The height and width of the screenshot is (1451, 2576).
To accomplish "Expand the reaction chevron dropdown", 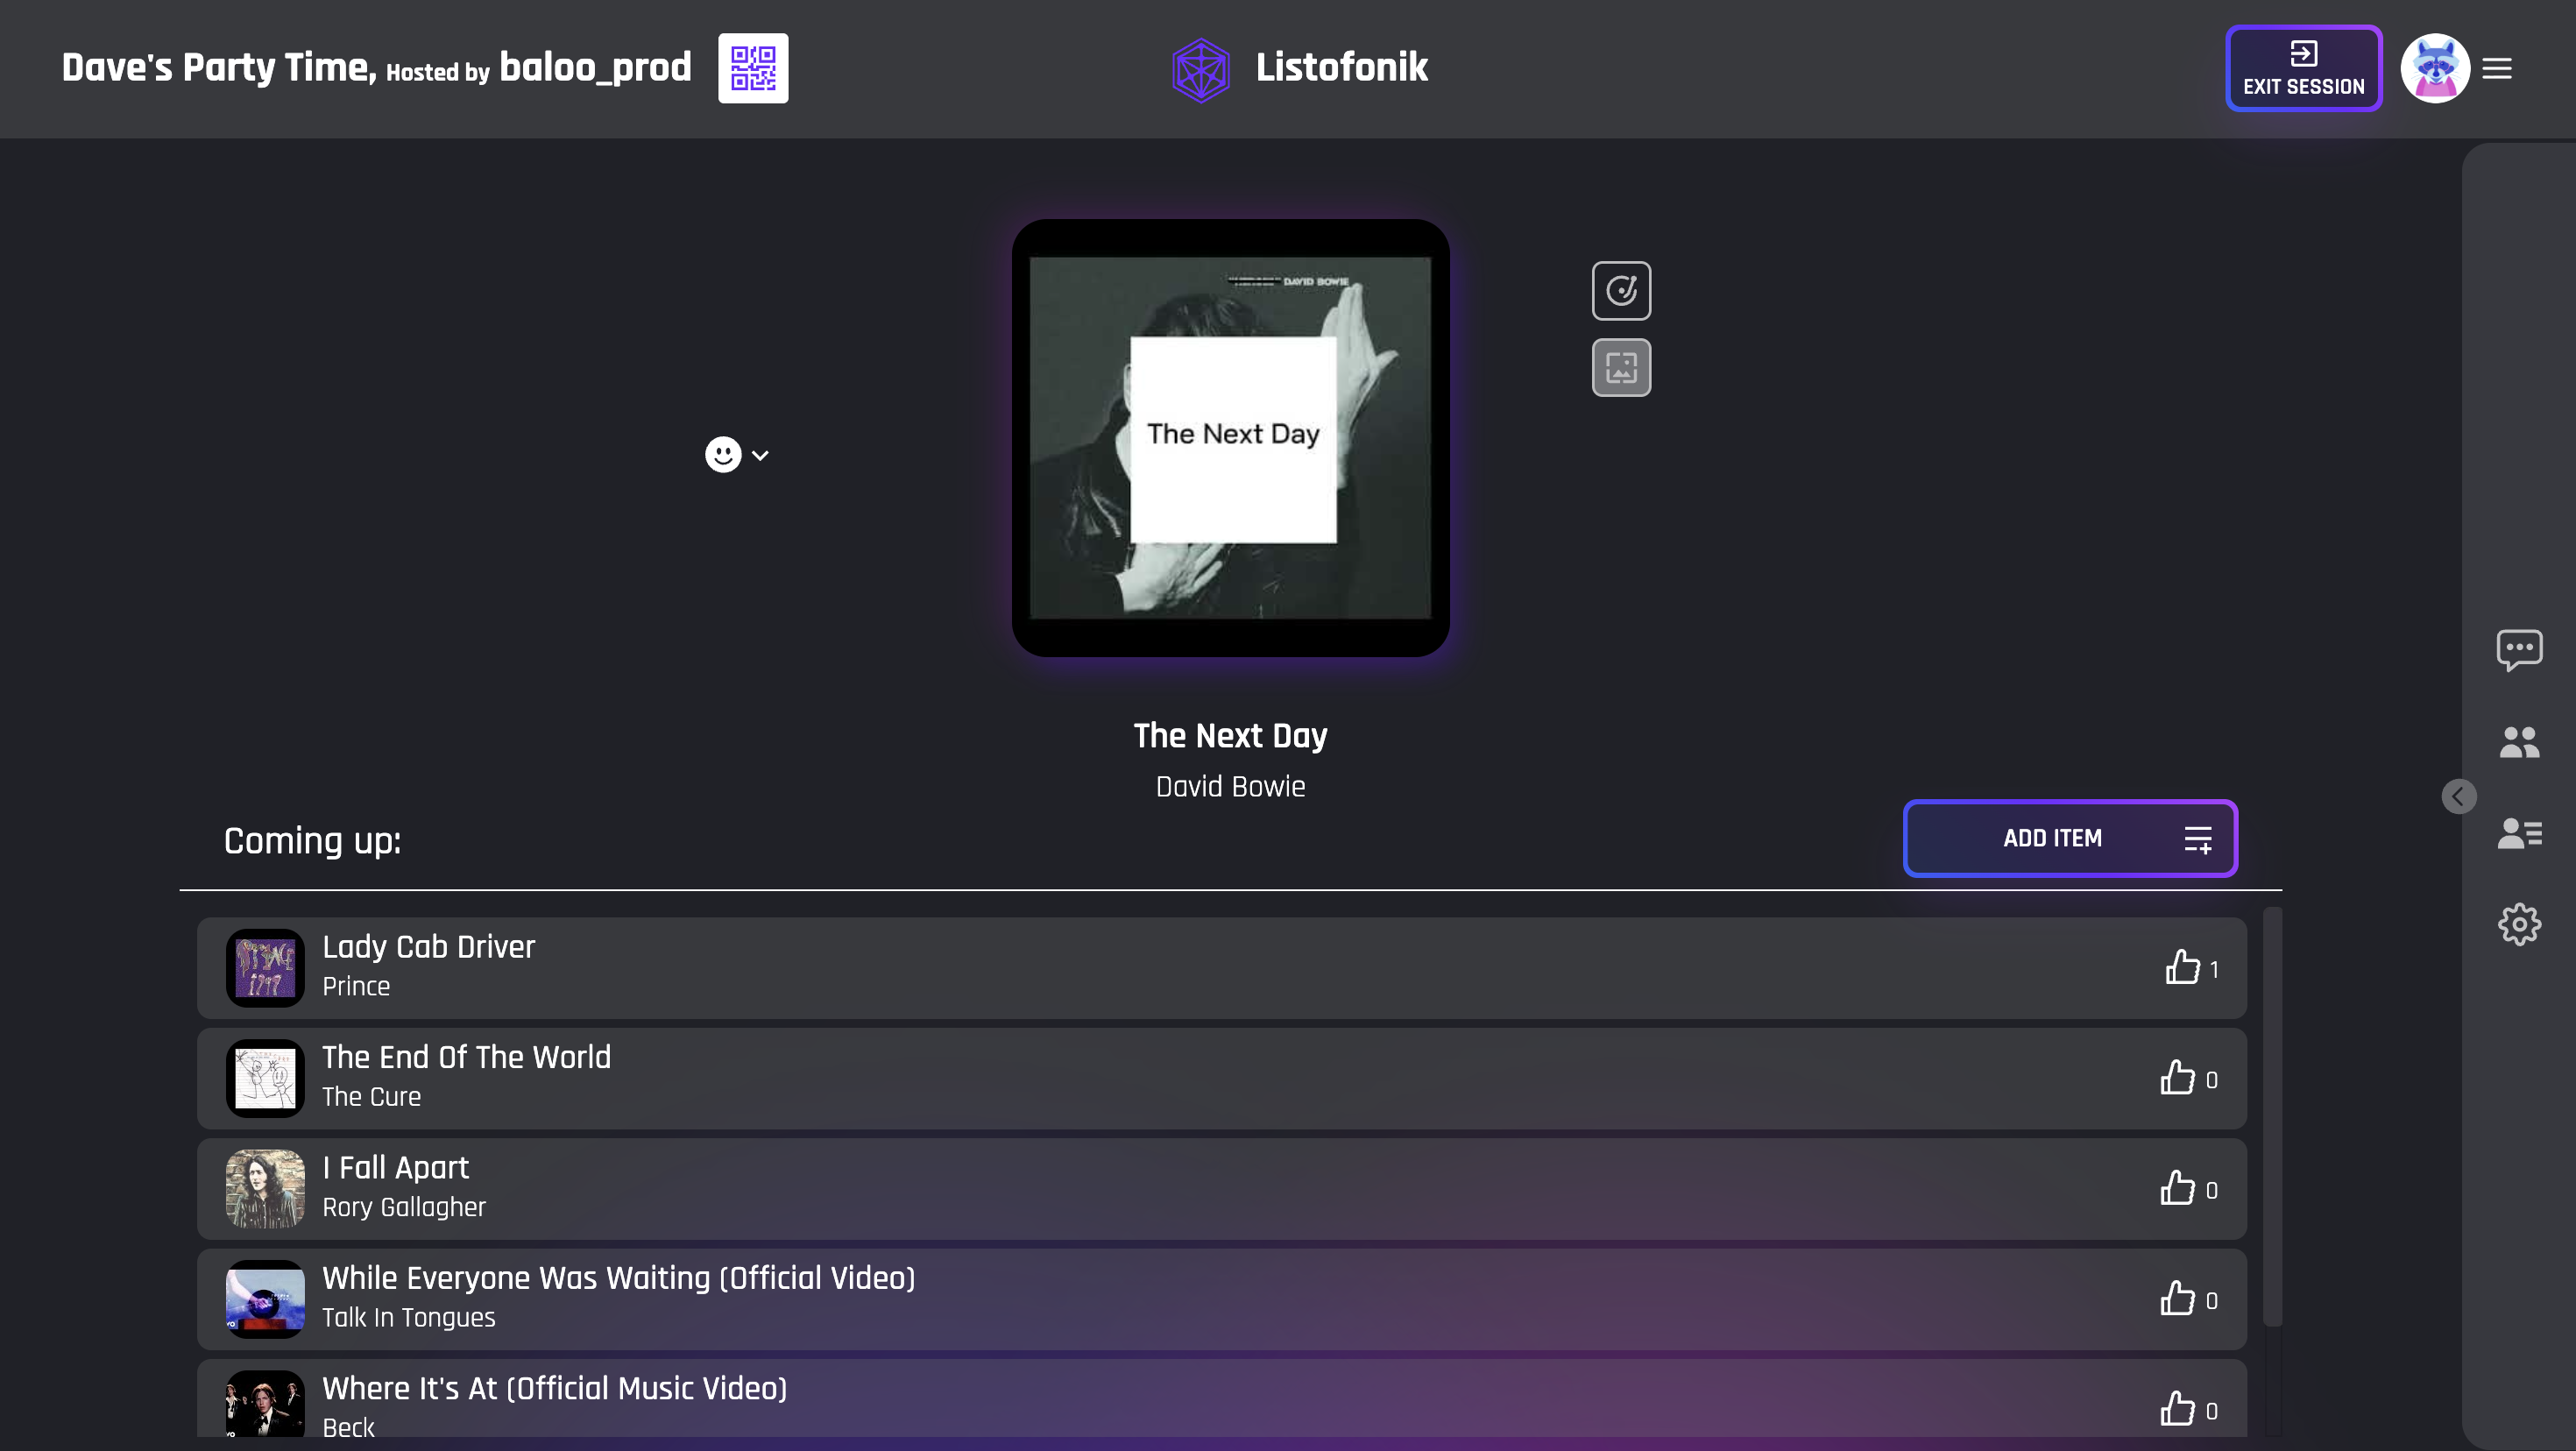I will tap(760, 456).
